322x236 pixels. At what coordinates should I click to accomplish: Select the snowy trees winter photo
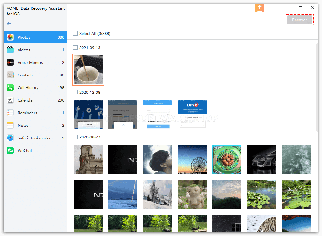[158, 194]
